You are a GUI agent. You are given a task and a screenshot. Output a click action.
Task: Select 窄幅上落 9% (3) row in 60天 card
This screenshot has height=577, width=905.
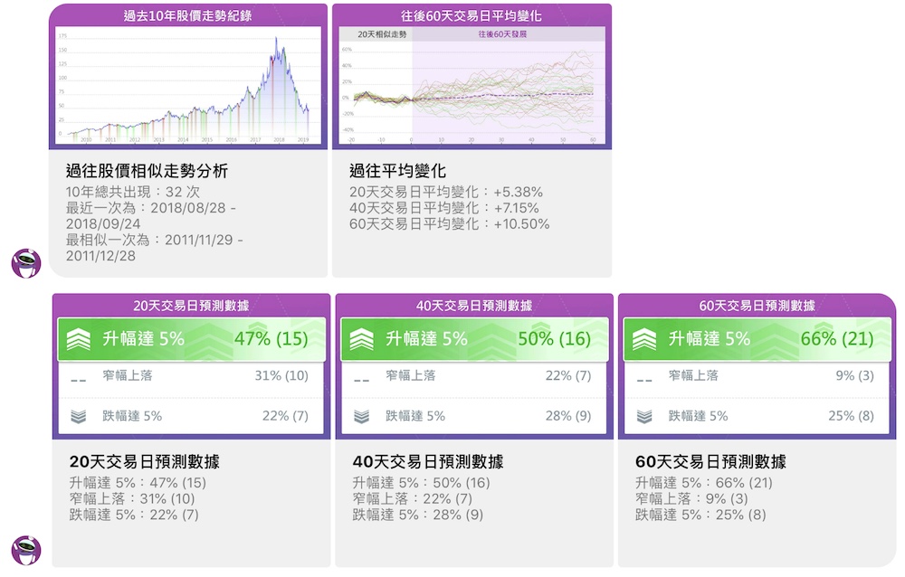pyautogui.click(x=757, y=375)
